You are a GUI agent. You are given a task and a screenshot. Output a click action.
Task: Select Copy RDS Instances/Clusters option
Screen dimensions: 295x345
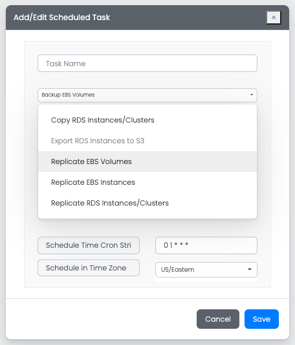click(147, 120)
